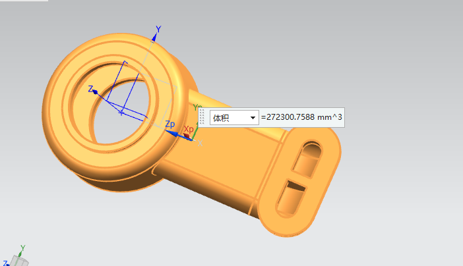Click the volume value 272300.7588 mm^3
This screenshot has width=463, height=266.
pos(301,118)
